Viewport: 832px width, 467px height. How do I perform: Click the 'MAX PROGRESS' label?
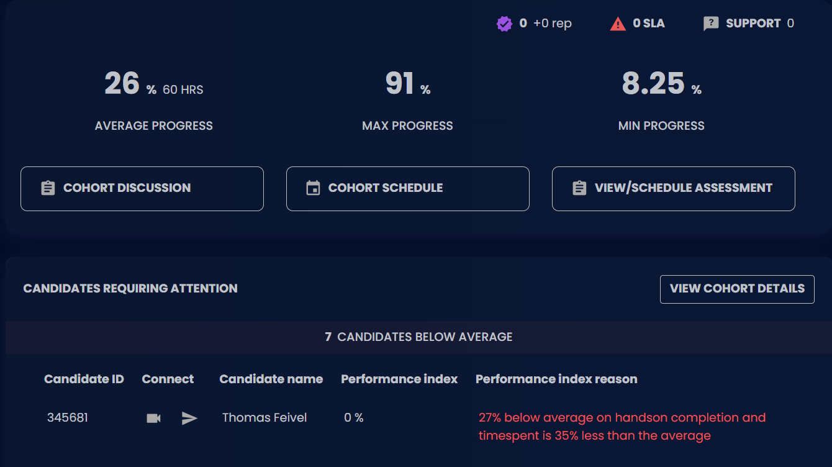(407, 126)
